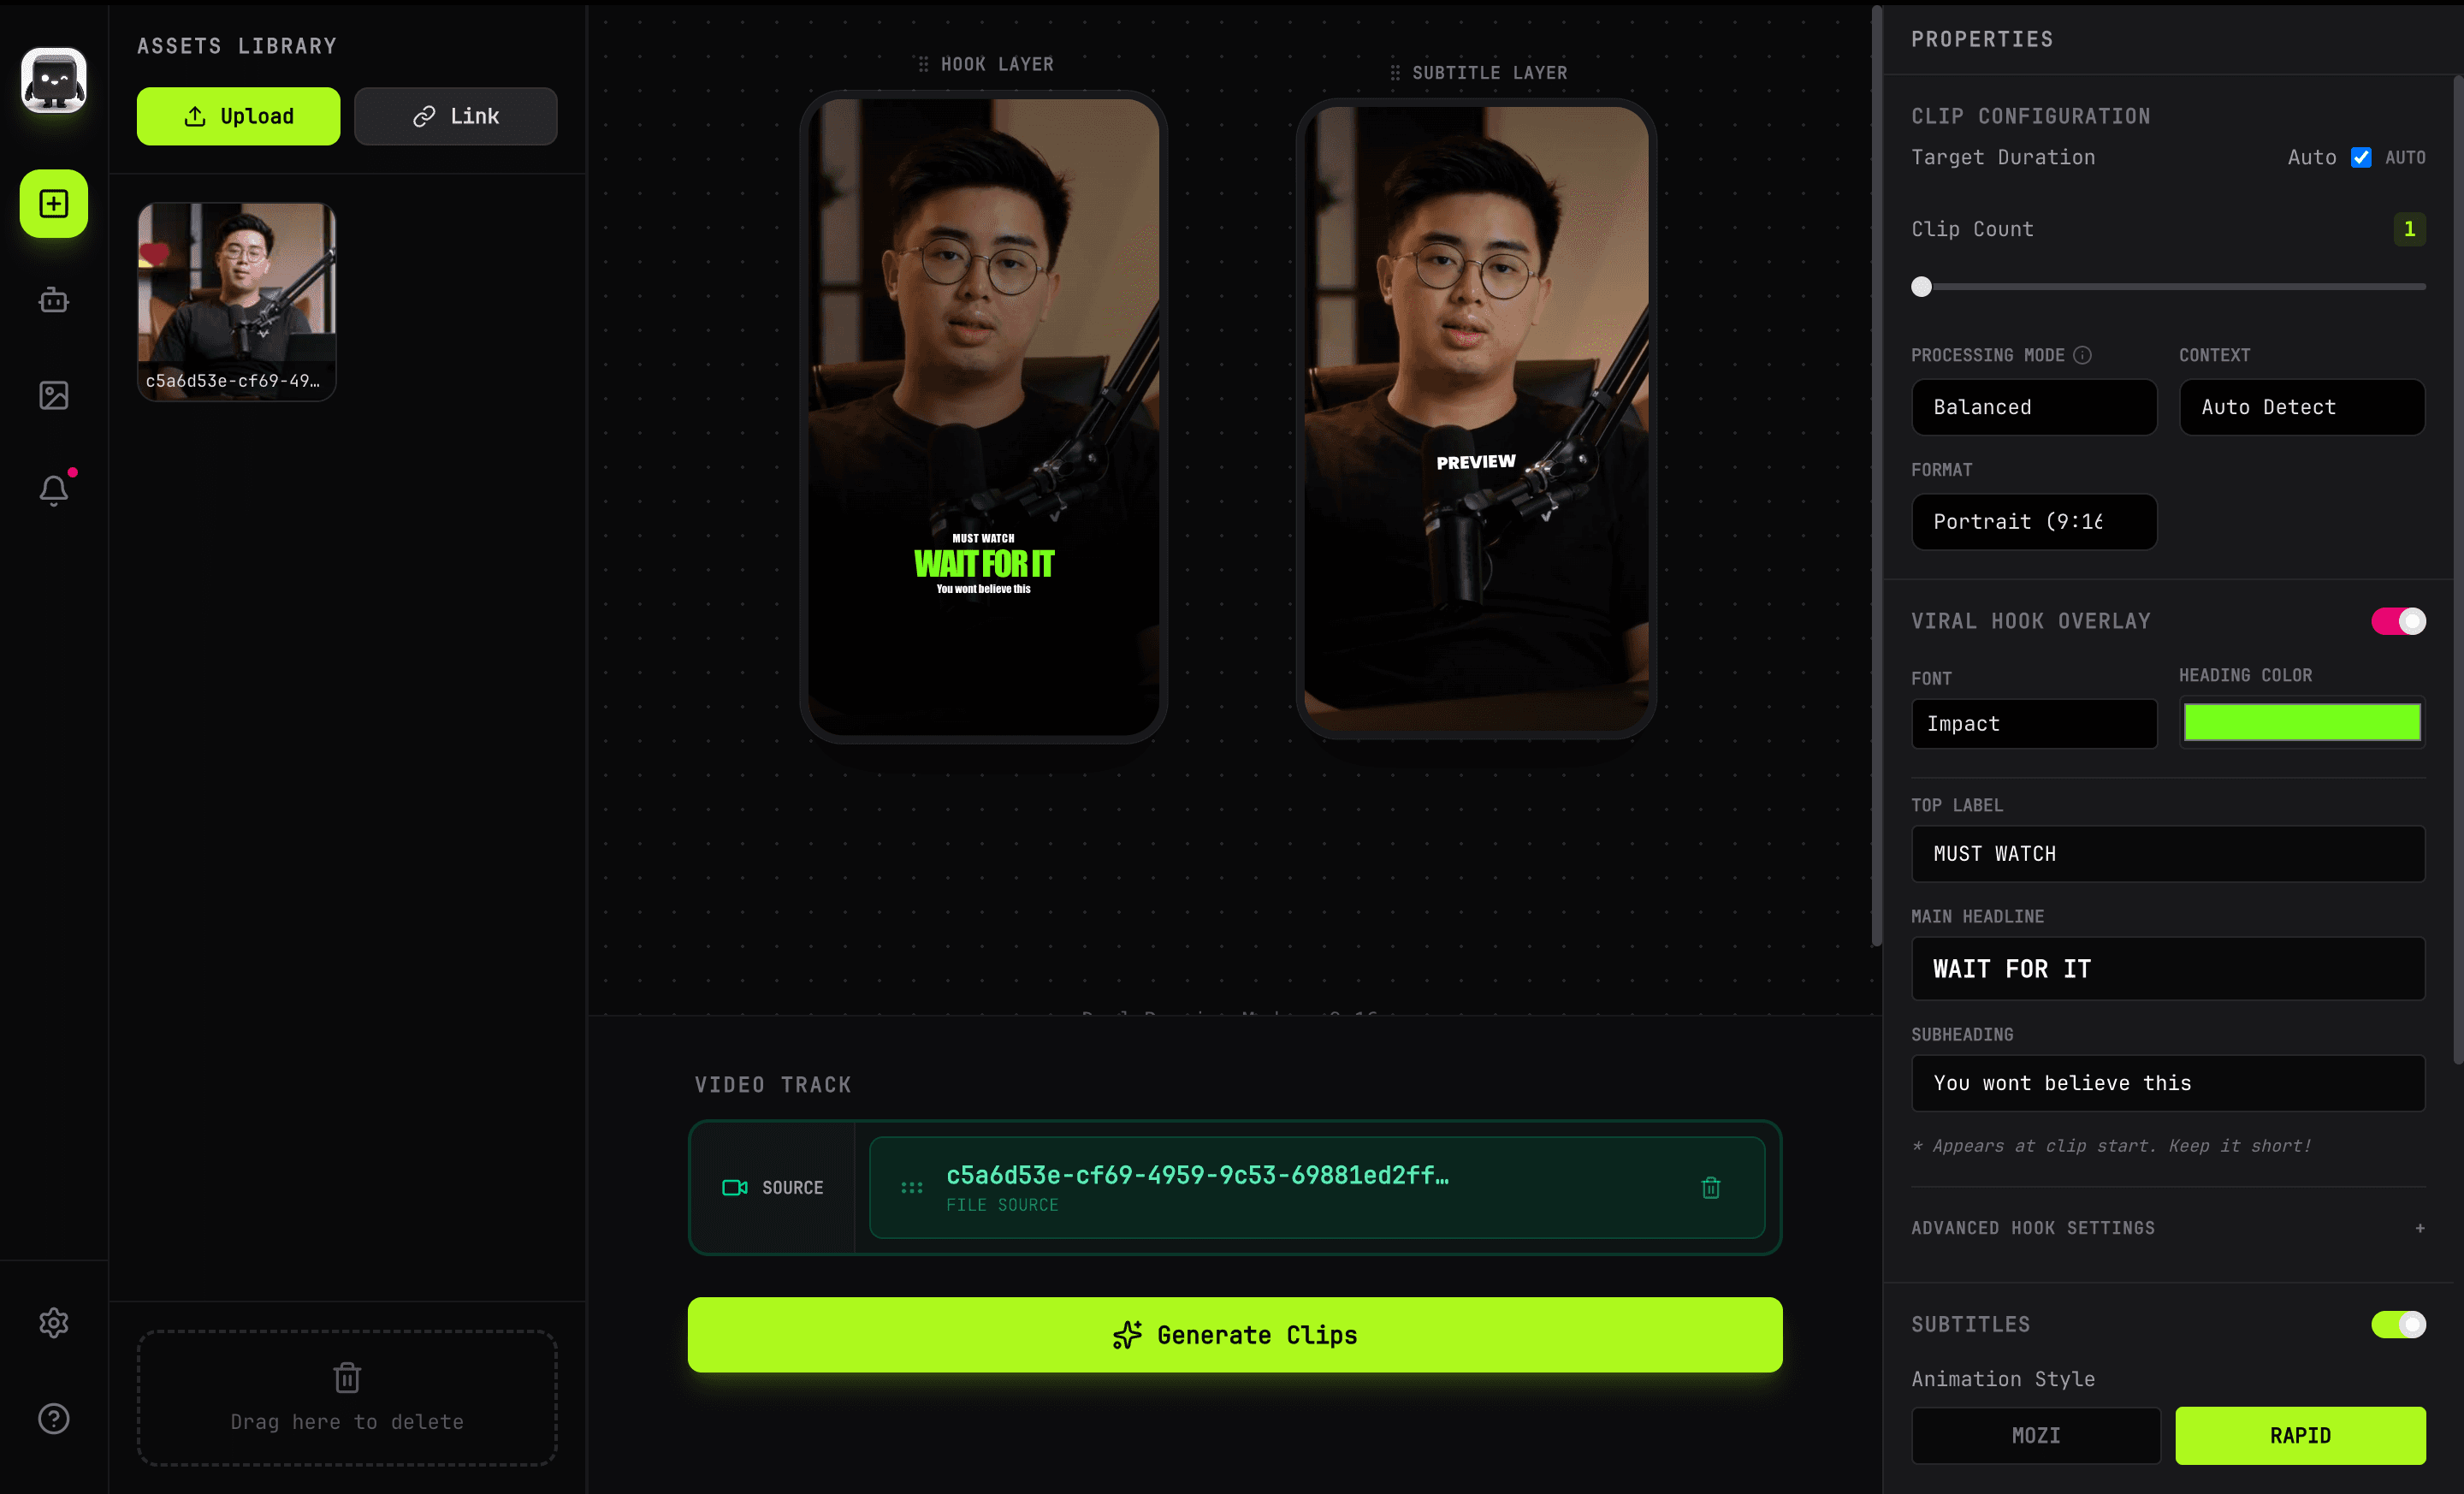
Task: Open the robot/AI assistant sidebar icon
Action: tap(53, 300)
